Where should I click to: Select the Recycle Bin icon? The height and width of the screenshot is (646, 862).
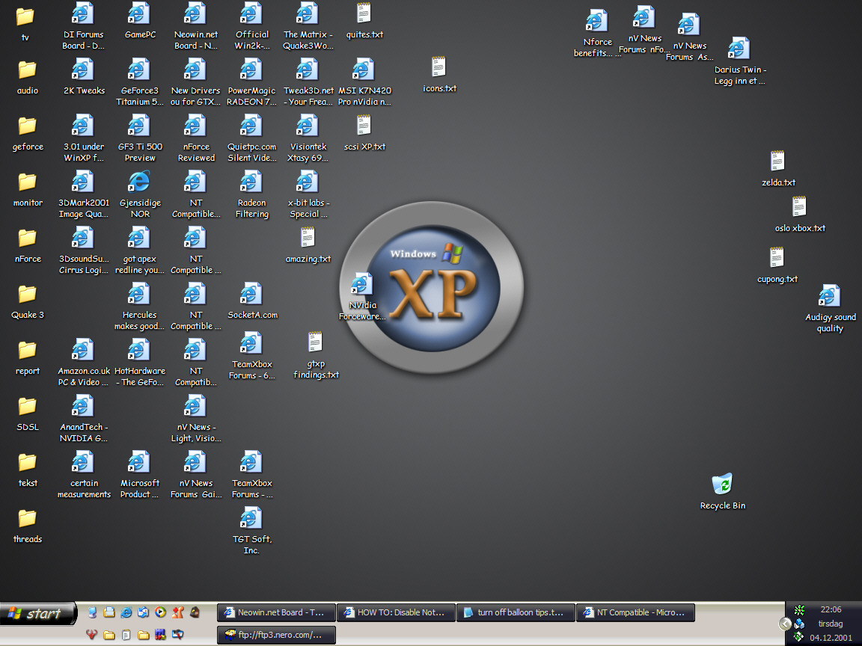[x=722, y=492]
